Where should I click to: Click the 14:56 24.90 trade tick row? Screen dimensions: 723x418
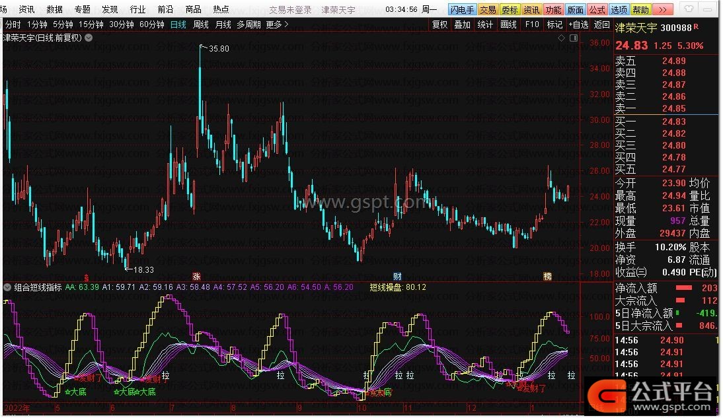tap(666, 340)
